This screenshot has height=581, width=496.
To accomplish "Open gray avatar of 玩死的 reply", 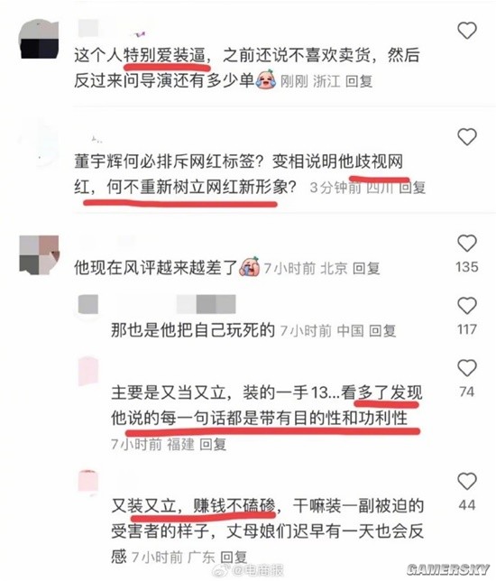I will 88,305.
